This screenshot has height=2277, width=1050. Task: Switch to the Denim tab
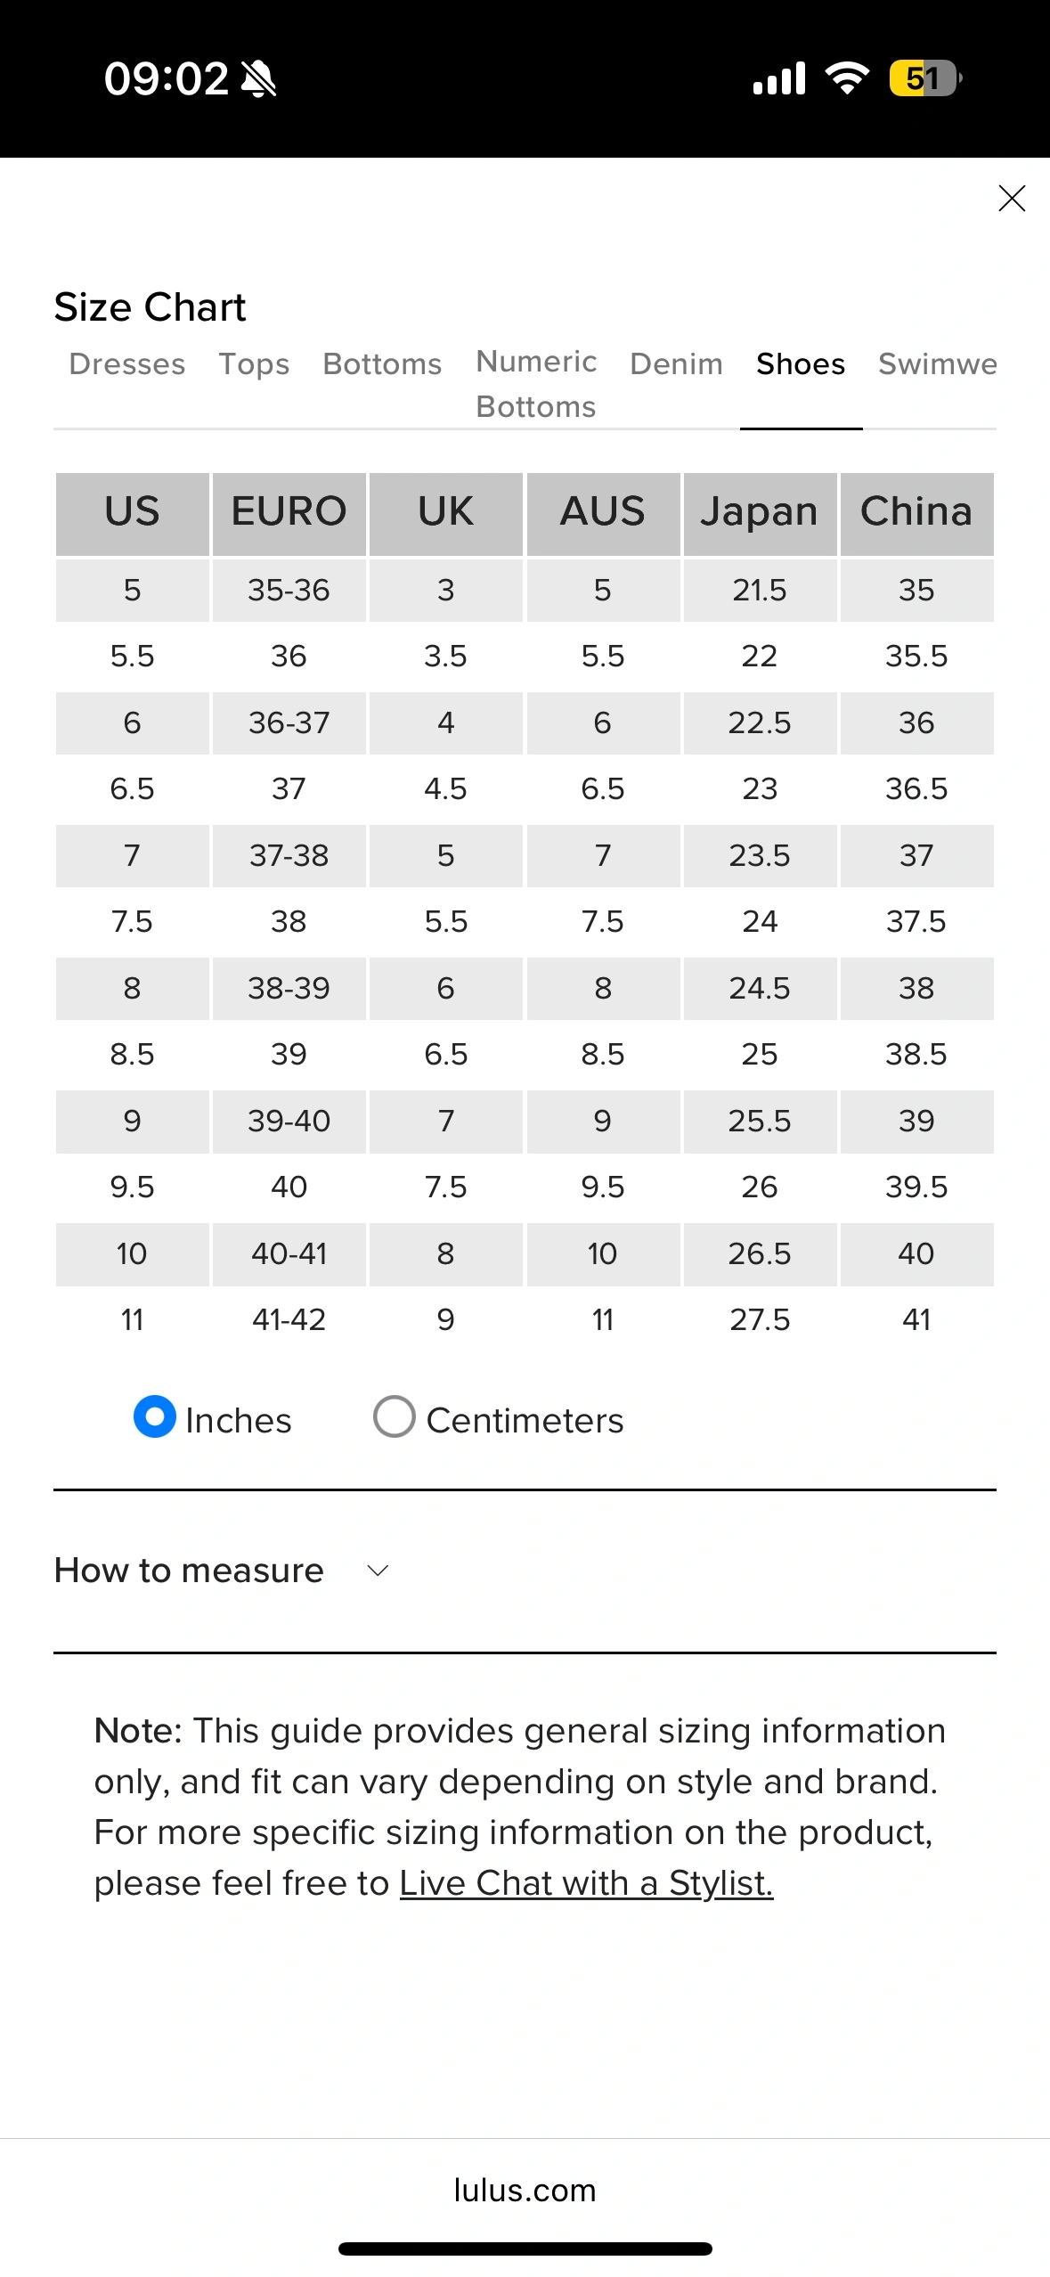pyautogui.click(x=676, y=364)
